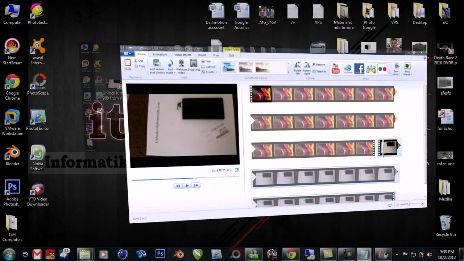The width and height of the screenshot is (464, 261).
Task: Open the Project tab
Action: (x=202, y=55)
